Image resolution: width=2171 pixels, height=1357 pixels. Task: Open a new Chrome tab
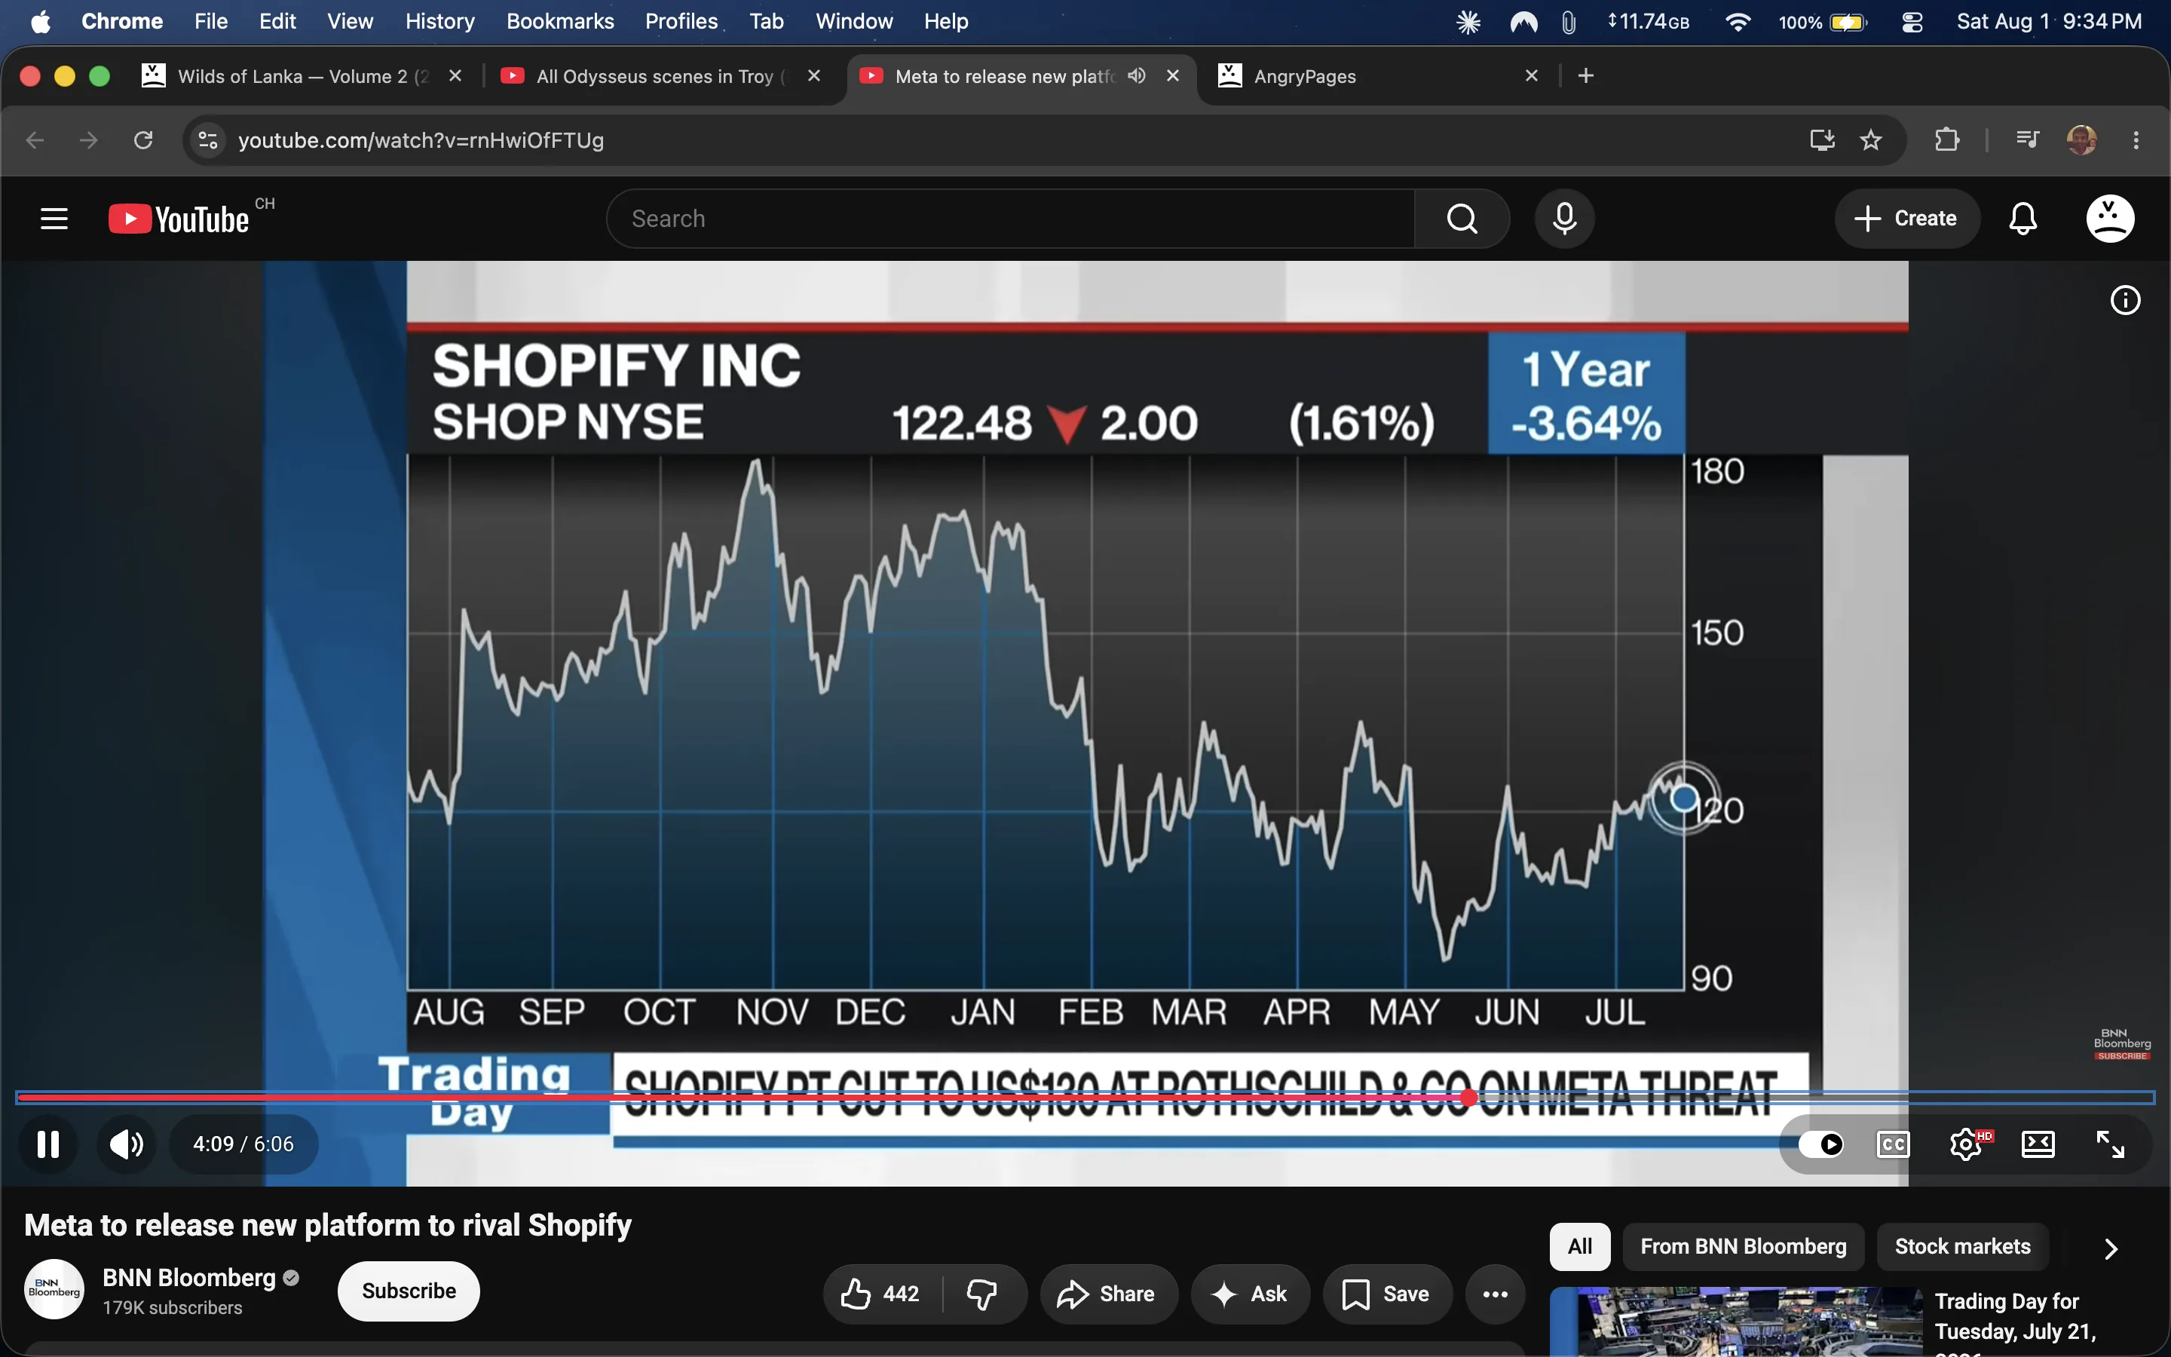pyautogui.click(x=1586, y=75)
